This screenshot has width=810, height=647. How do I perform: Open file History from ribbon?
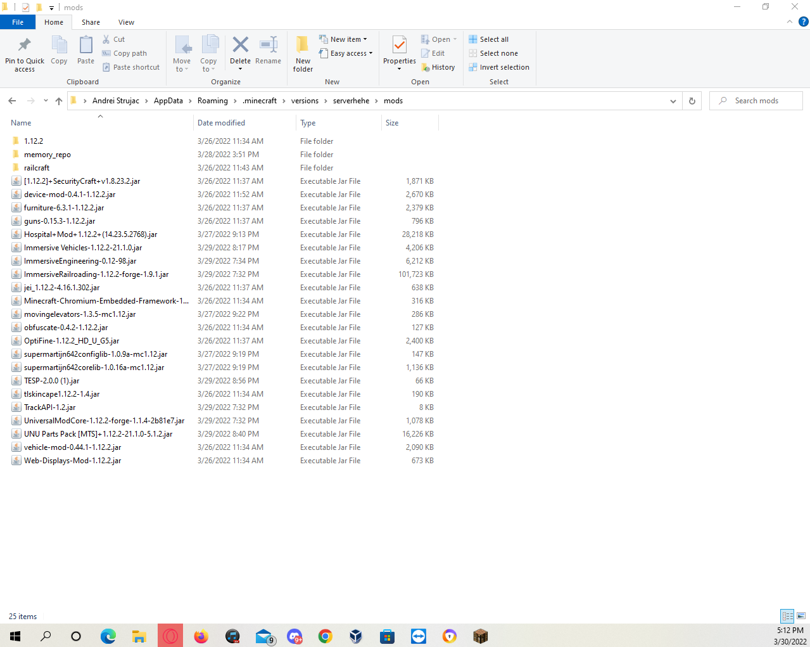tap(438, 67)
